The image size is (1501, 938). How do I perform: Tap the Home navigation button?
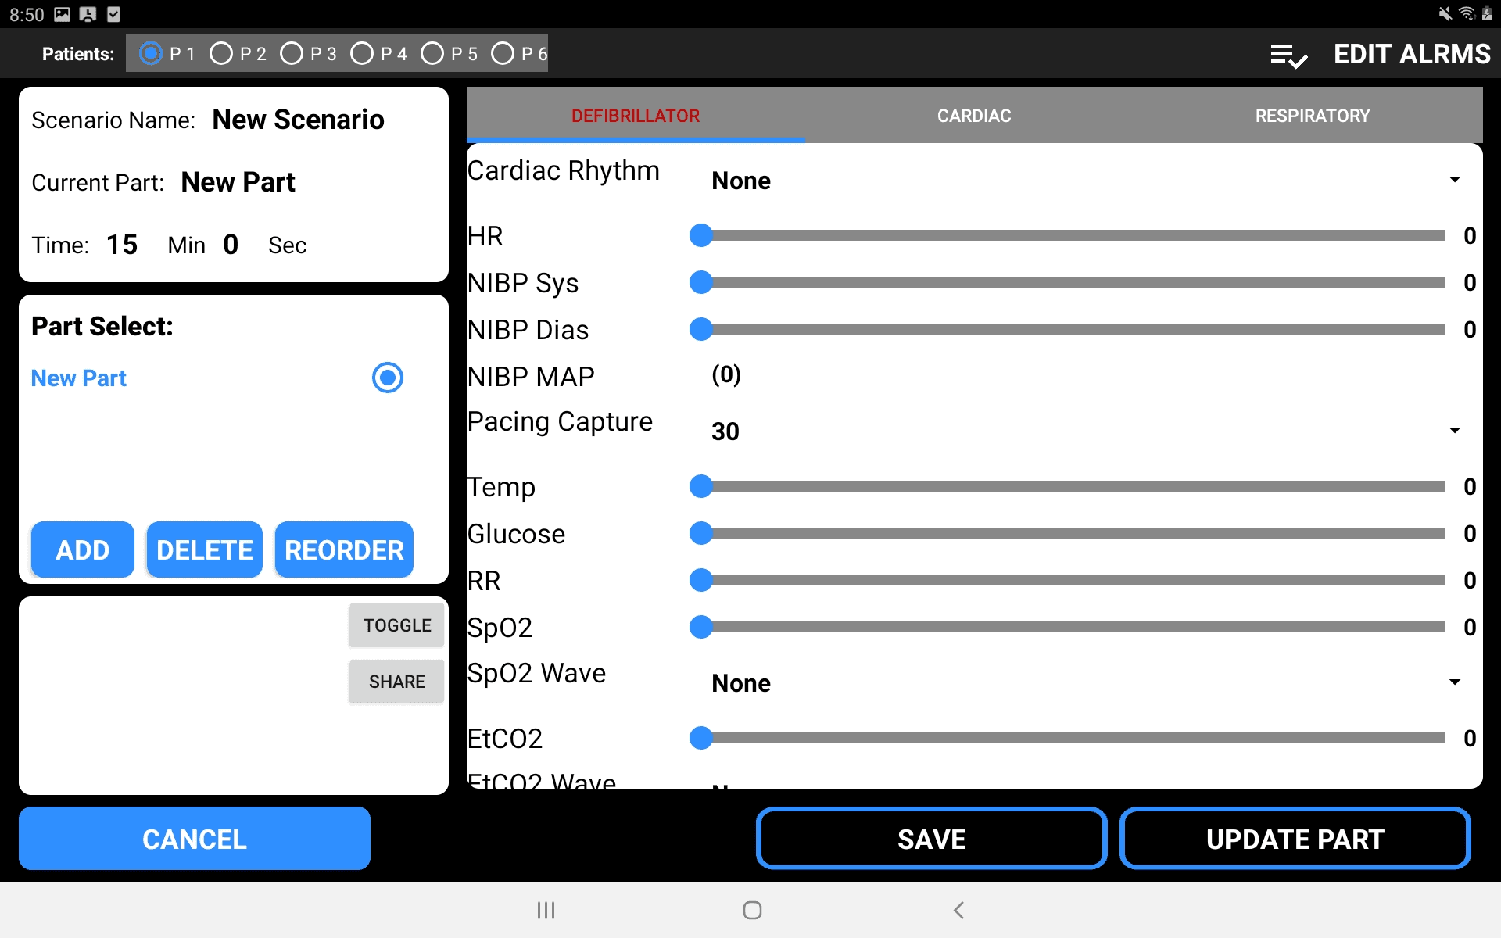click(x=750, y=910)
